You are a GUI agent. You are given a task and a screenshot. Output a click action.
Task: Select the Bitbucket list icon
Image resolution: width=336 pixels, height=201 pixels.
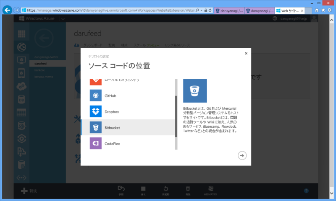(96, 127)
